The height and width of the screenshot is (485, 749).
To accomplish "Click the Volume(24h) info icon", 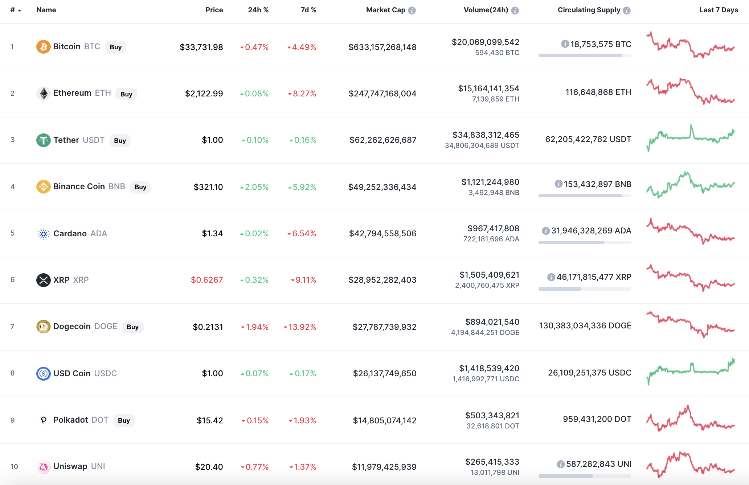I will (x=515, y=11).
